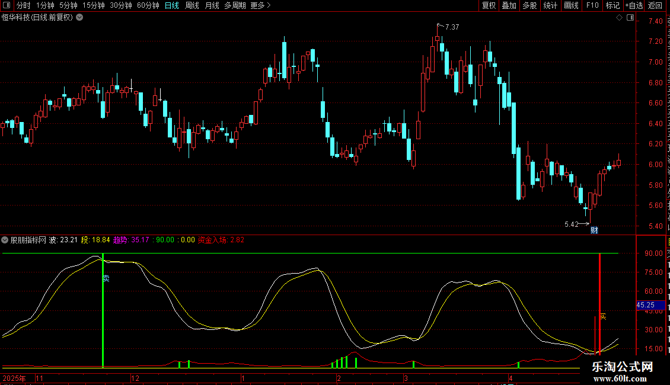Viewport: 670px width, 385px height.
Task: Click 返回 to go back
Action: tap(655, 5)
